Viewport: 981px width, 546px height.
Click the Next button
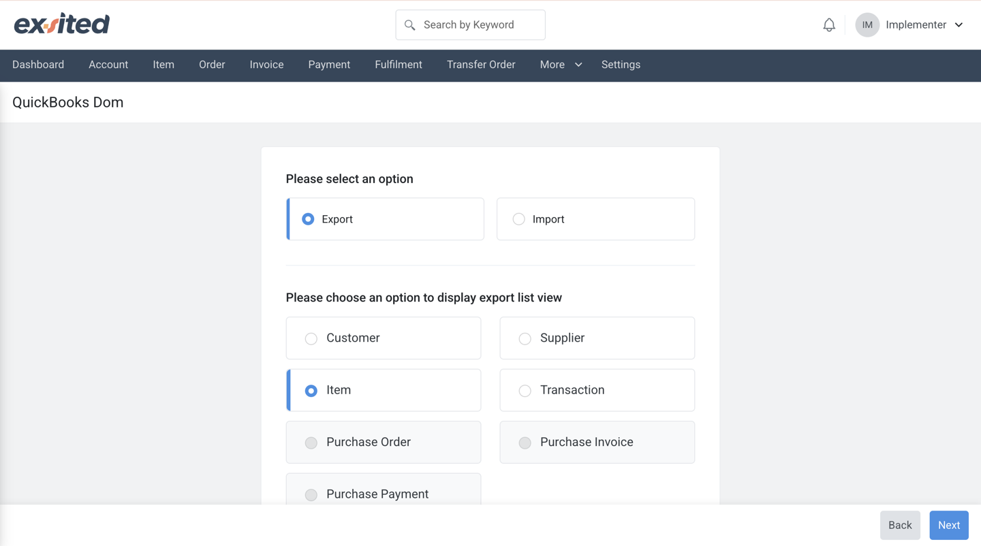[x=949, y=525]
